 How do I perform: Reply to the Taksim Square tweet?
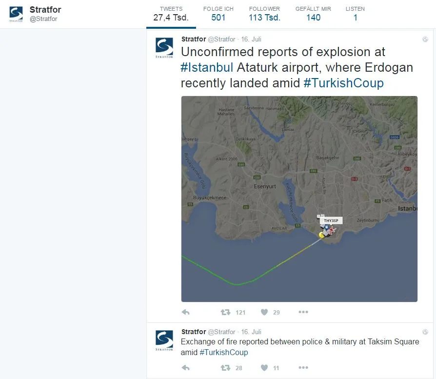tap(185, 368)
